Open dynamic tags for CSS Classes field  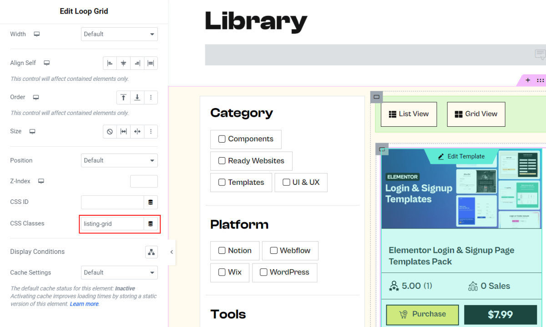coord(151,224)
